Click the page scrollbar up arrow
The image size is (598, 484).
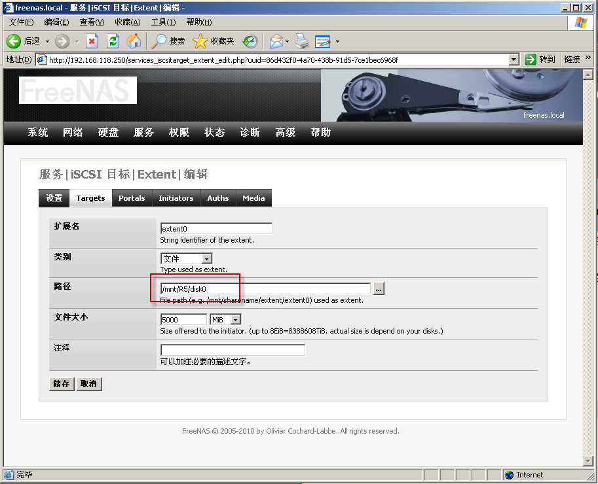tap(588, 75)
